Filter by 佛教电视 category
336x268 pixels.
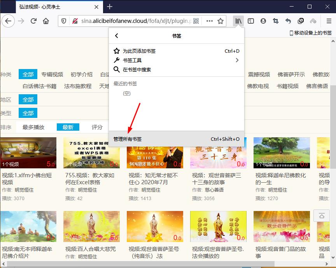coord(258,86)
